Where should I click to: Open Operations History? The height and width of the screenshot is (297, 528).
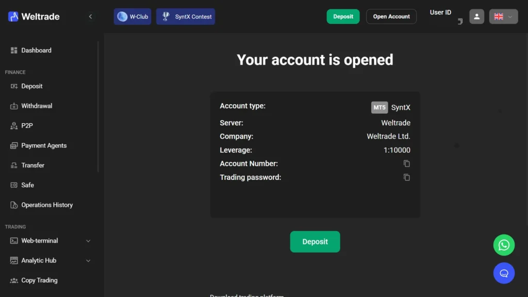click(47, 205)
